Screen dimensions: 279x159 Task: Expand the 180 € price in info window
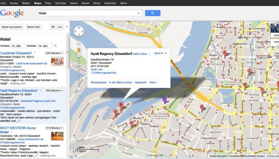point(158,53)
